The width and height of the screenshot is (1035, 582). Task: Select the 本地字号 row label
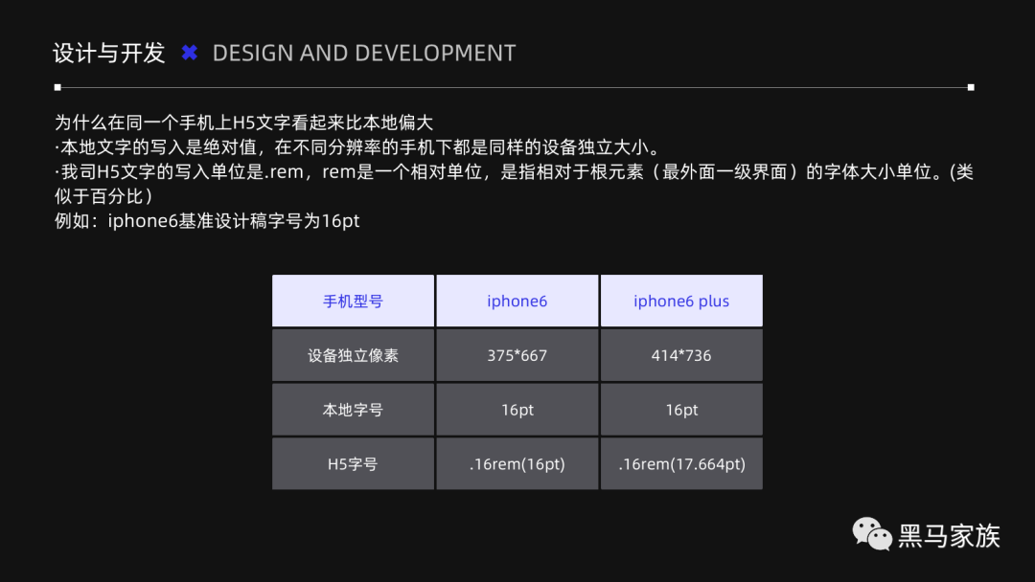click(353, 410)
